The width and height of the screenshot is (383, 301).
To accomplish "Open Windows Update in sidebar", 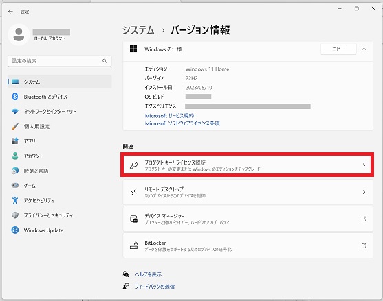I will click(60, 230).
